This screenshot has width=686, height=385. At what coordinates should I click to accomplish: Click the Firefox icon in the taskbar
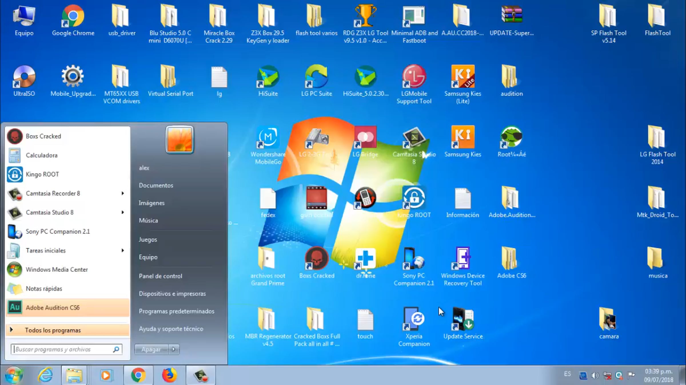[169, 375]
